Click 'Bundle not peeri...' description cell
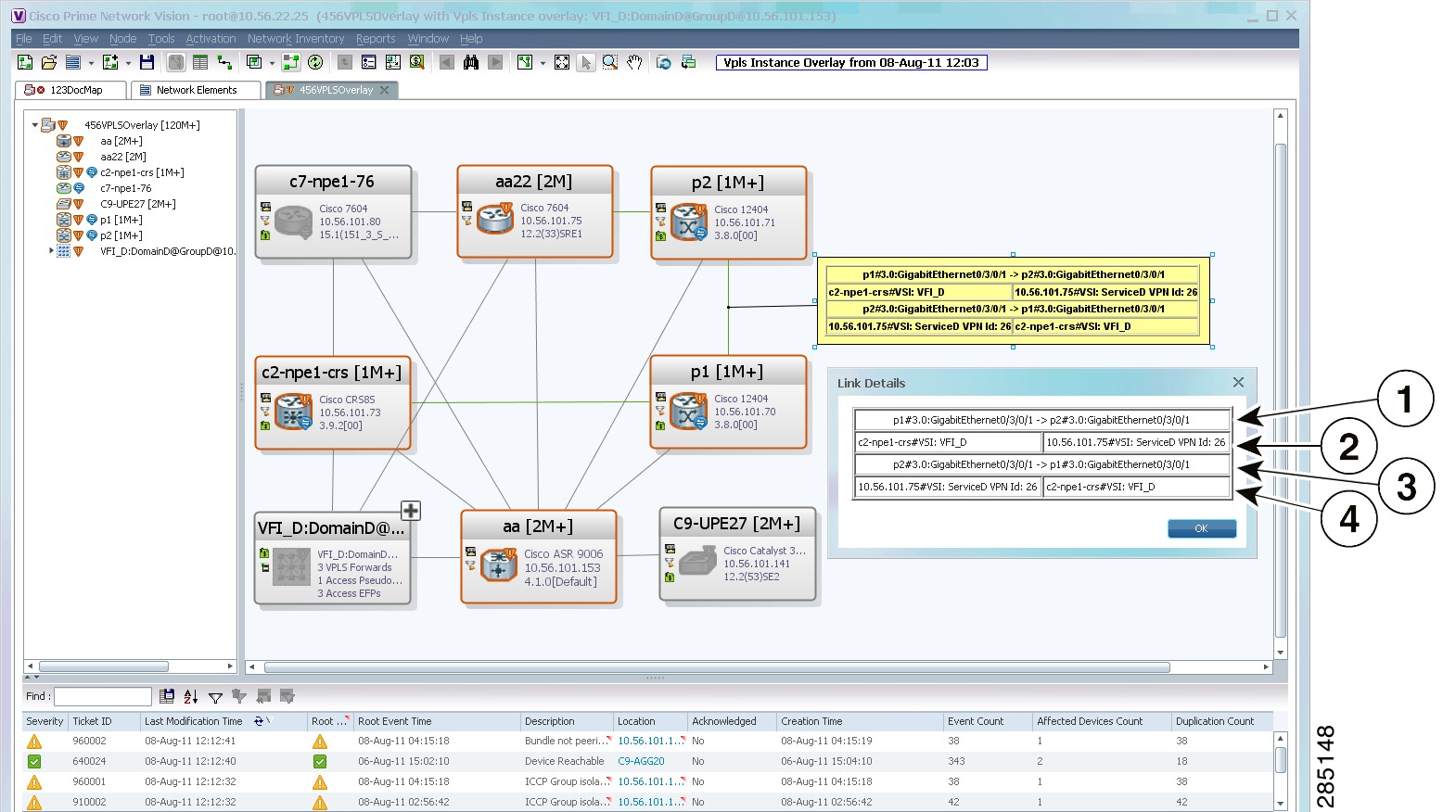Image resolution: width=1443 pixels, height=812 pixels. 567,742
